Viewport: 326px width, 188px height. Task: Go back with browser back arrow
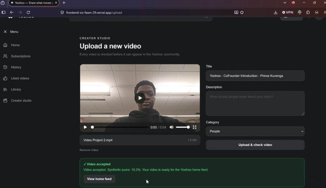(12, 13)
